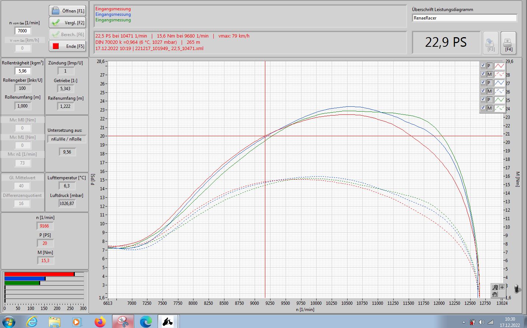
Task: Select the crosshair cursor tool
Action: tap(502, 287)
